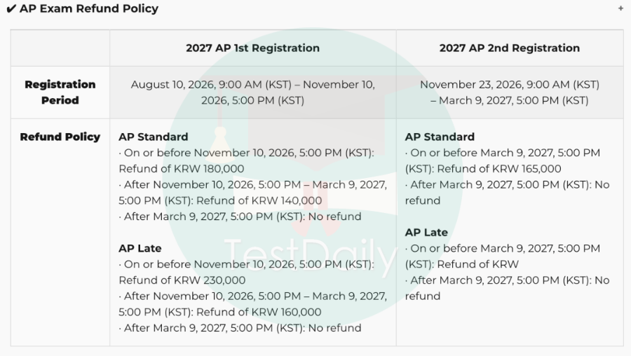Select the 2027 AP 2nd Registration header
The image size is (631, 356).
(x=510, y=48)
